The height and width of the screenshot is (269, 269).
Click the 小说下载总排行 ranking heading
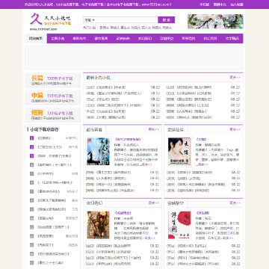(x=44, y=129)
